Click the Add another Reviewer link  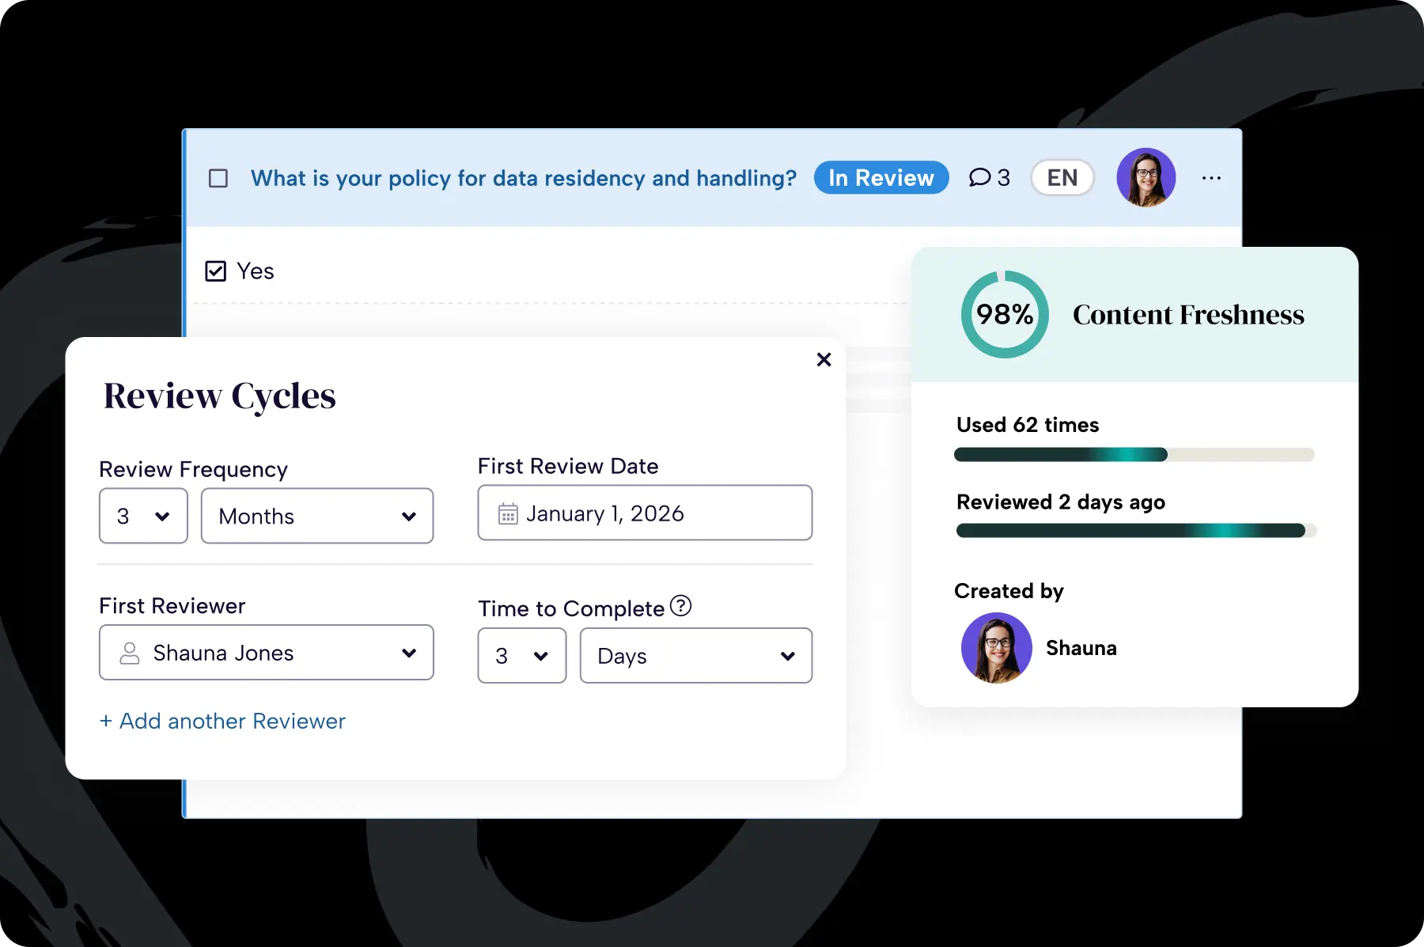click(x=222, y=721)
